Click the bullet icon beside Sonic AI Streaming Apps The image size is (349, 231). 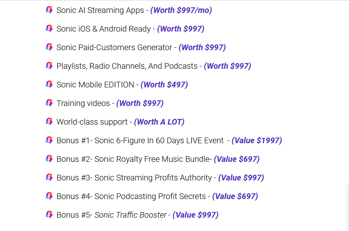pyautogui.click(x=49, y=10)
